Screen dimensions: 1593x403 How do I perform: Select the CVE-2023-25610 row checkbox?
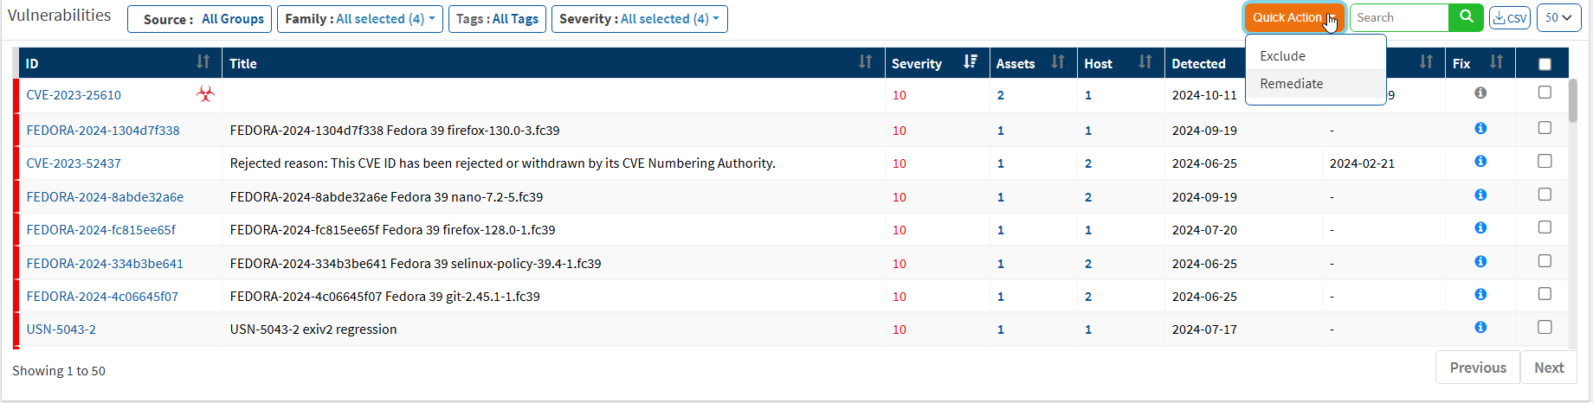point(1545,93)
